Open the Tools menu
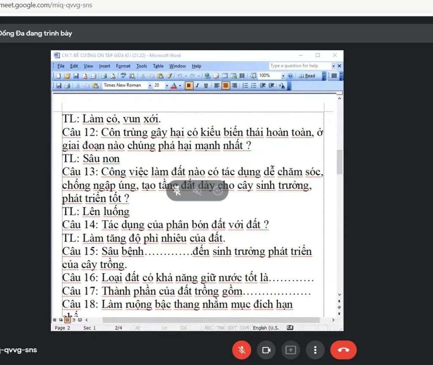Screen dimensions: 433x365 click(141, 66)
